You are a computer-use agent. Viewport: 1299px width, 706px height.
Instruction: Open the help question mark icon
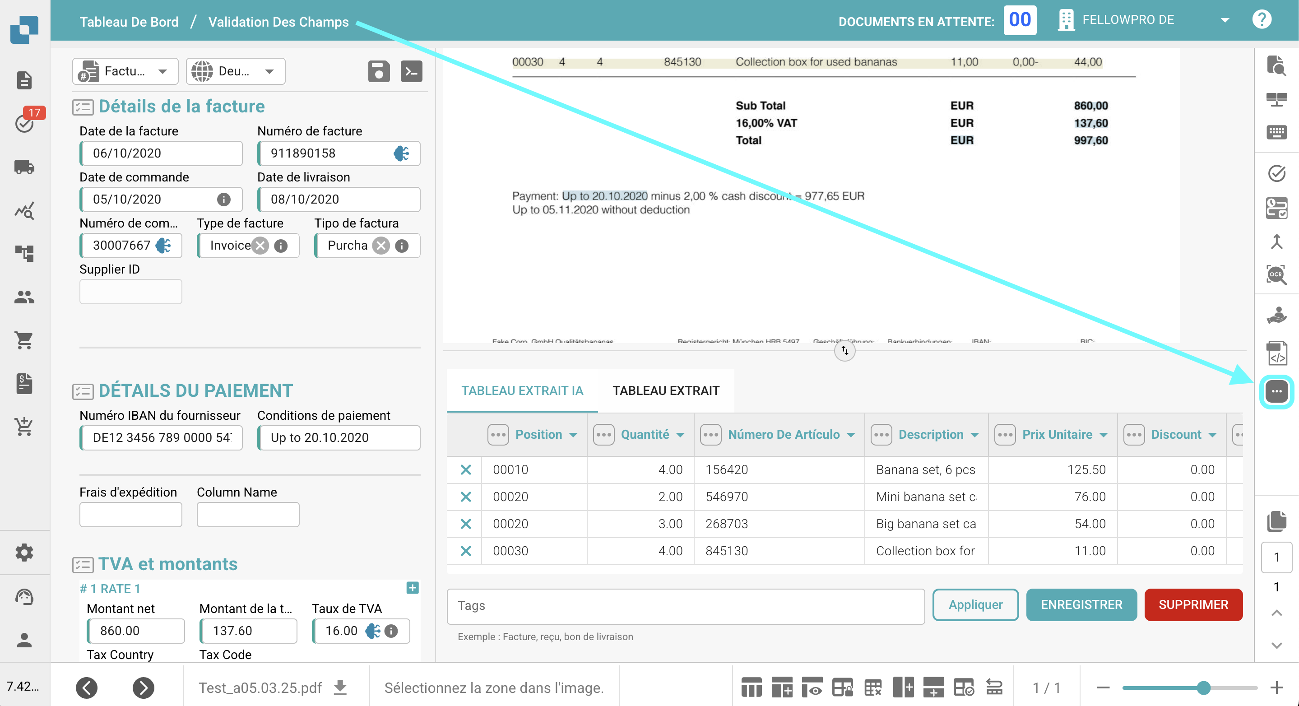(x=1261, y=20)
